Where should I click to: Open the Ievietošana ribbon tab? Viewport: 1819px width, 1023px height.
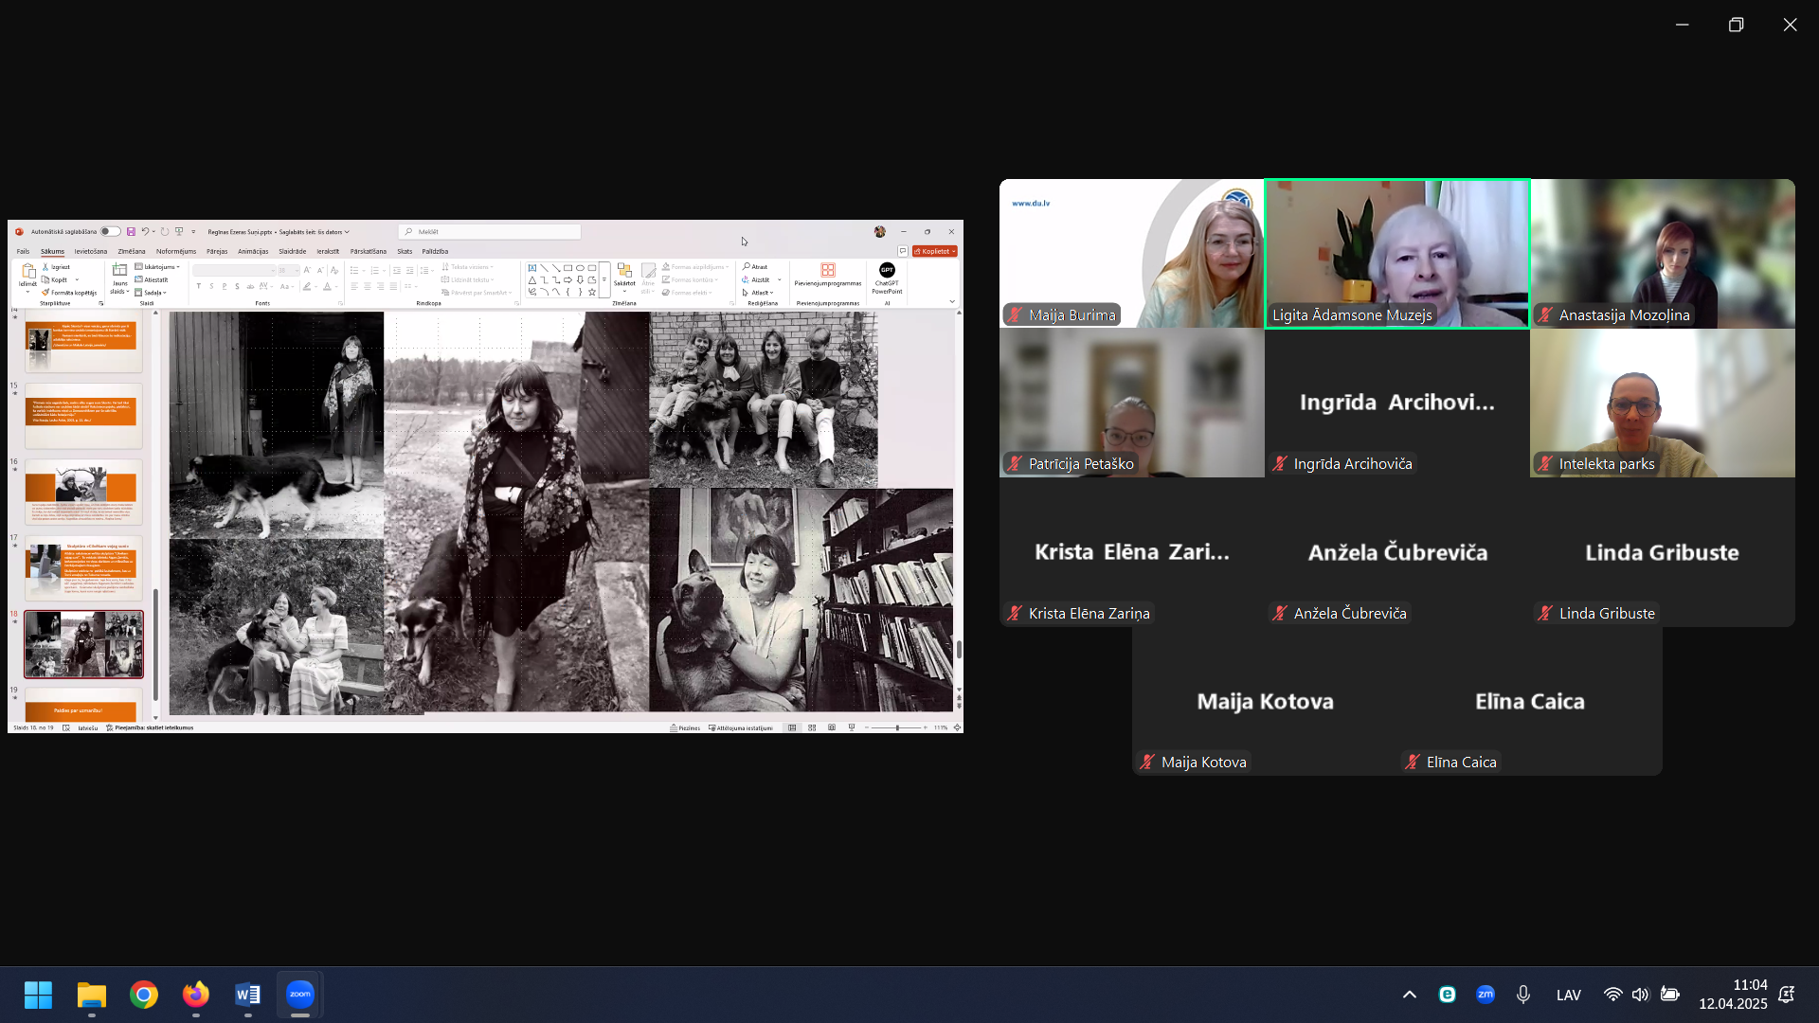[91, 252]
